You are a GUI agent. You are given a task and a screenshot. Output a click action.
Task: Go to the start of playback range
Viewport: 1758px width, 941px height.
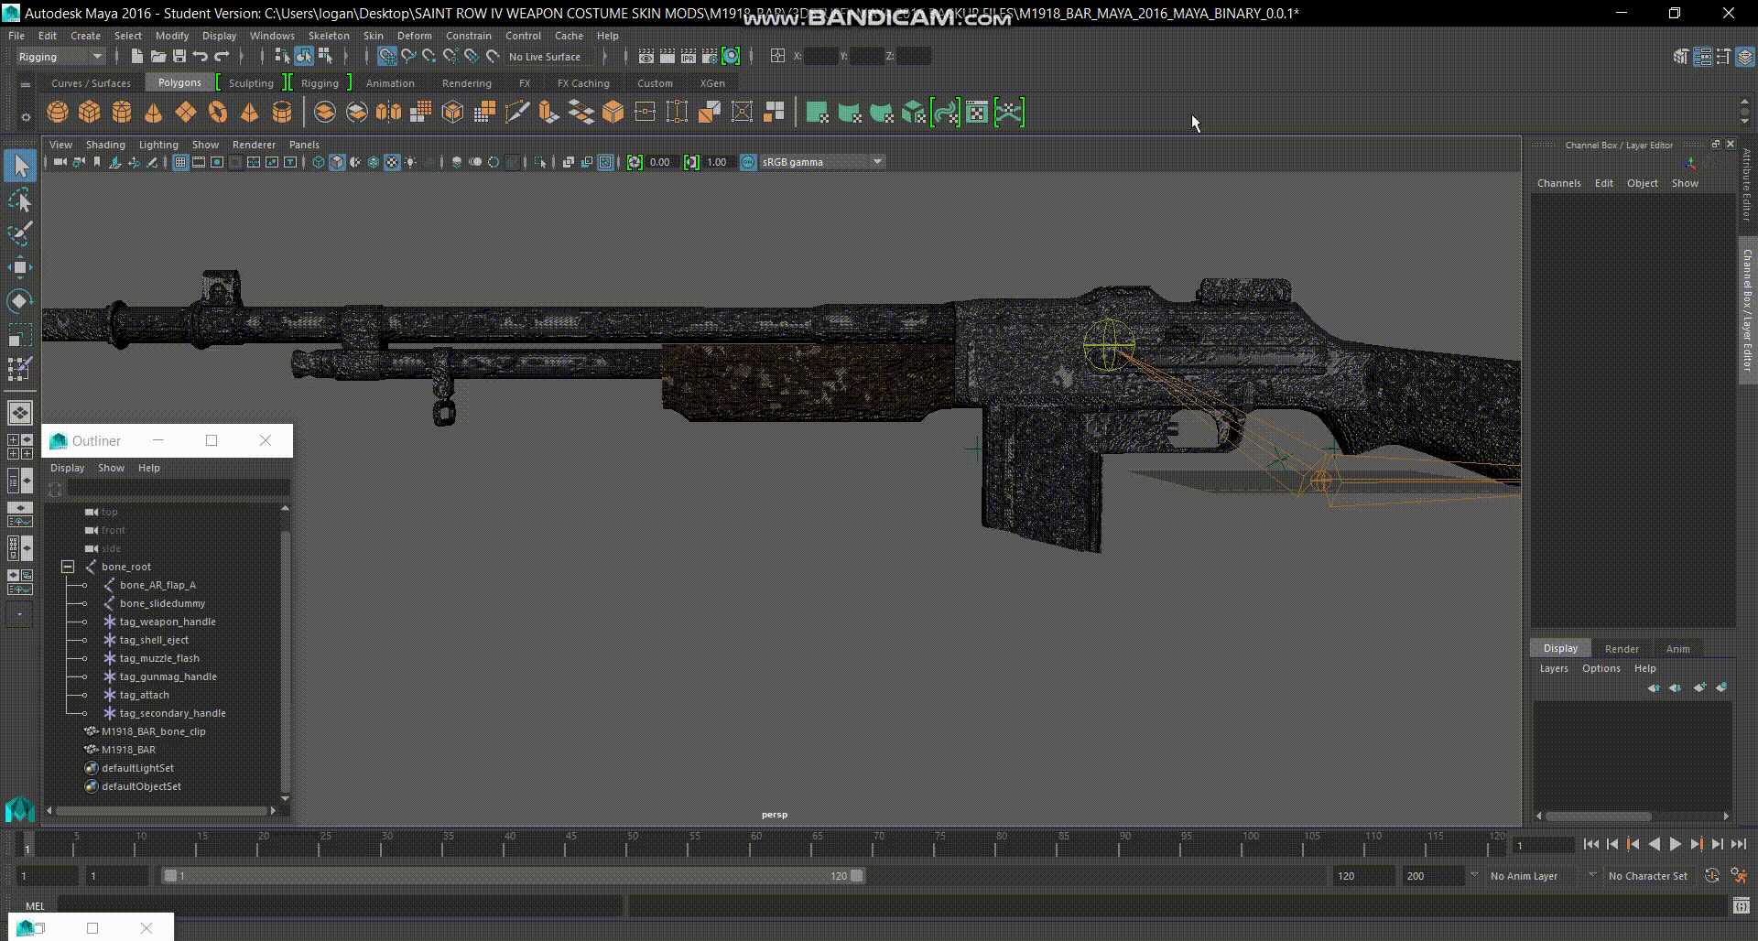click(x=1591, y=845)
